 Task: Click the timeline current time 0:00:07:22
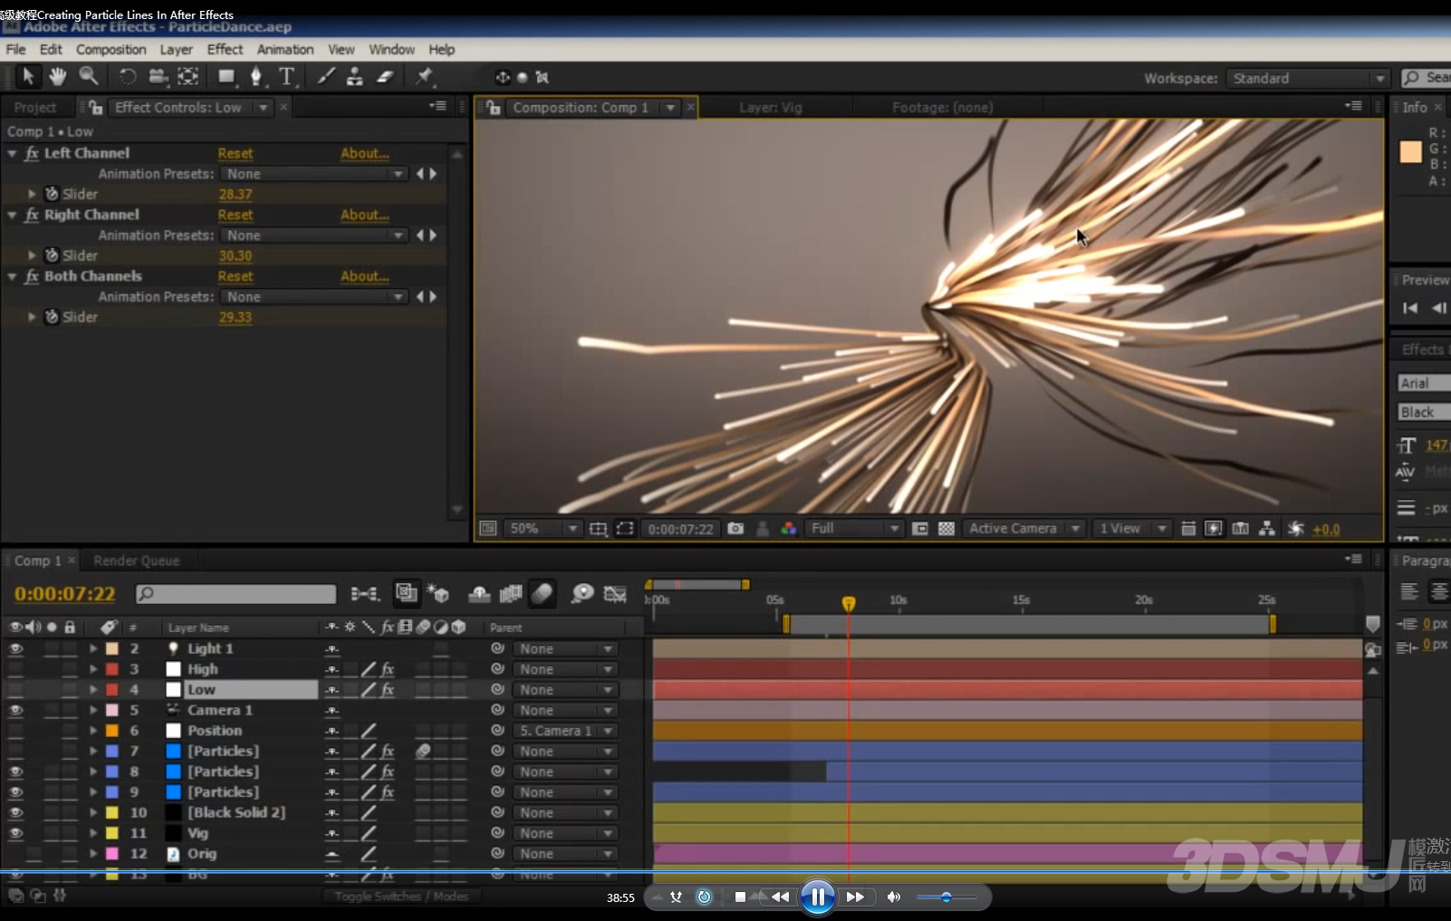tap(64, 594)
